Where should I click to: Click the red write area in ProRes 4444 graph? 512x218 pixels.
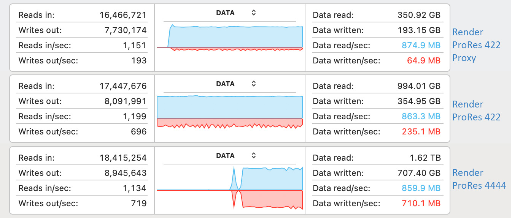click(x=272, y=198)
